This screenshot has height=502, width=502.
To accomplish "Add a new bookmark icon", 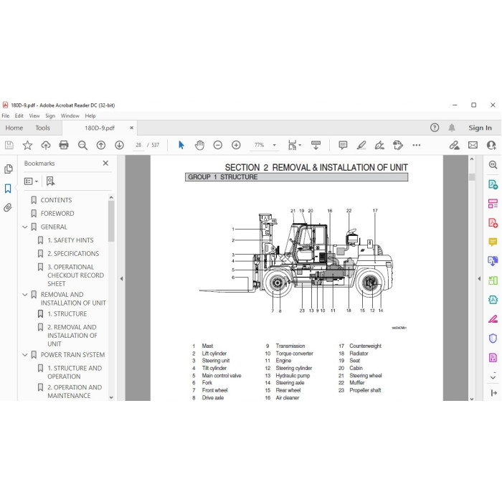I will (x=50, y=181).
